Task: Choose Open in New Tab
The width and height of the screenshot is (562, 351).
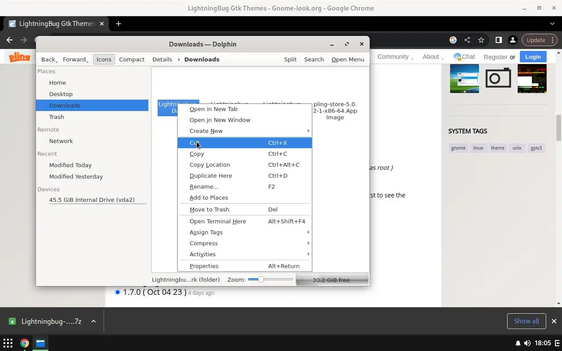Action: pos(245,109)
